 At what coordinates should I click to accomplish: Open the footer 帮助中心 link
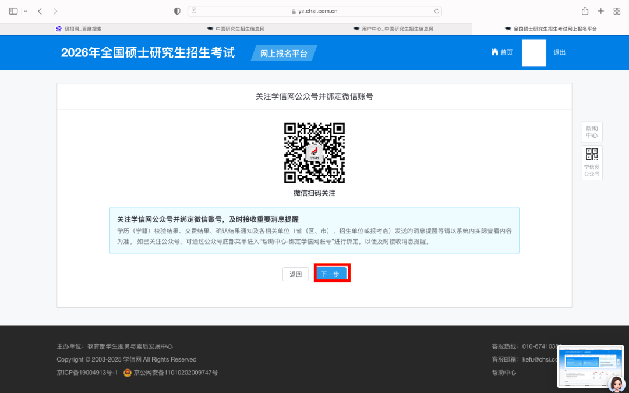click(x=504, y=373)
